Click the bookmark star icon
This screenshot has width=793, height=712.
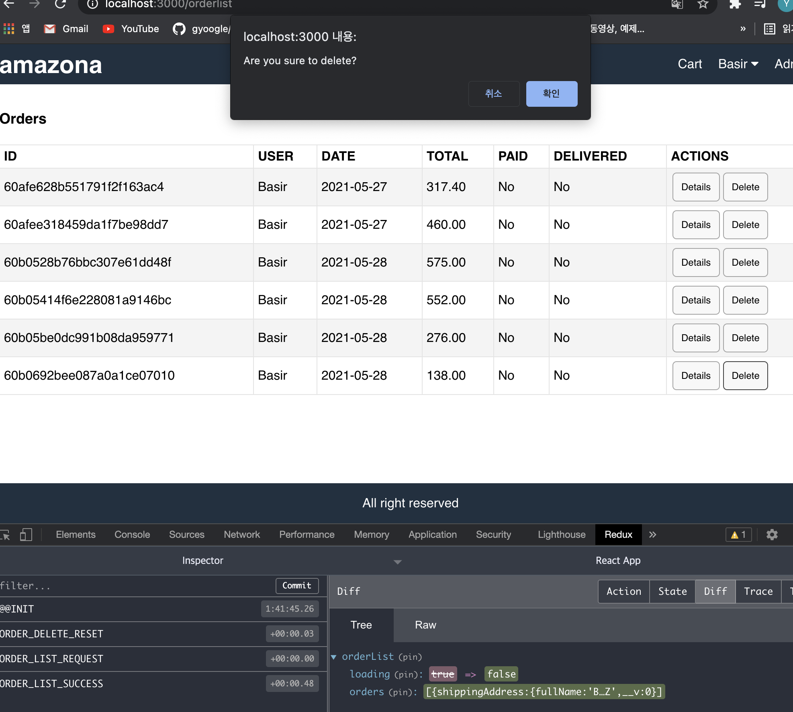coord(703,4)
